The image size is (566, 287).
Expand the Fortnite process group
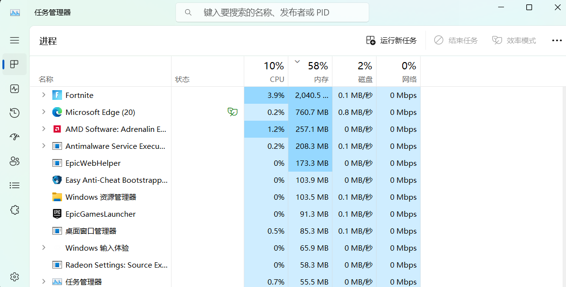pos(44,95)
